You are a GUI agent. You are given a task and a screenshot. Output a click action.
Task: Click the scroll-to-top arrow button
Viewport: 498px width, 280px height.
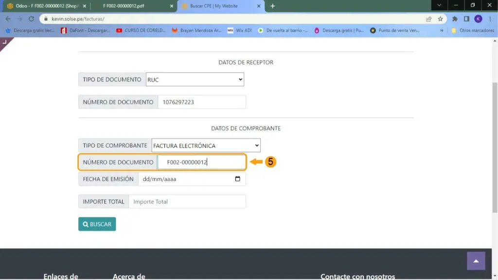point(476,261)
